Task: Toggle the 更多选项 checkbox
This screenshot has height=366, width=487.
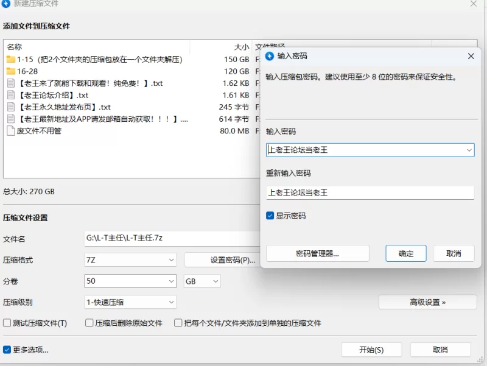Action: coord(7,350)
